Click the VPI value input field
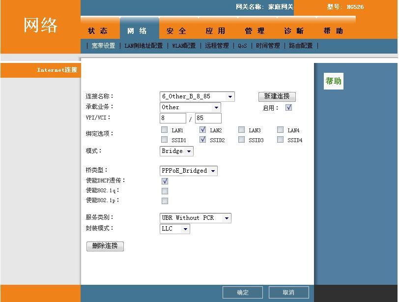 tap(172, 119)
